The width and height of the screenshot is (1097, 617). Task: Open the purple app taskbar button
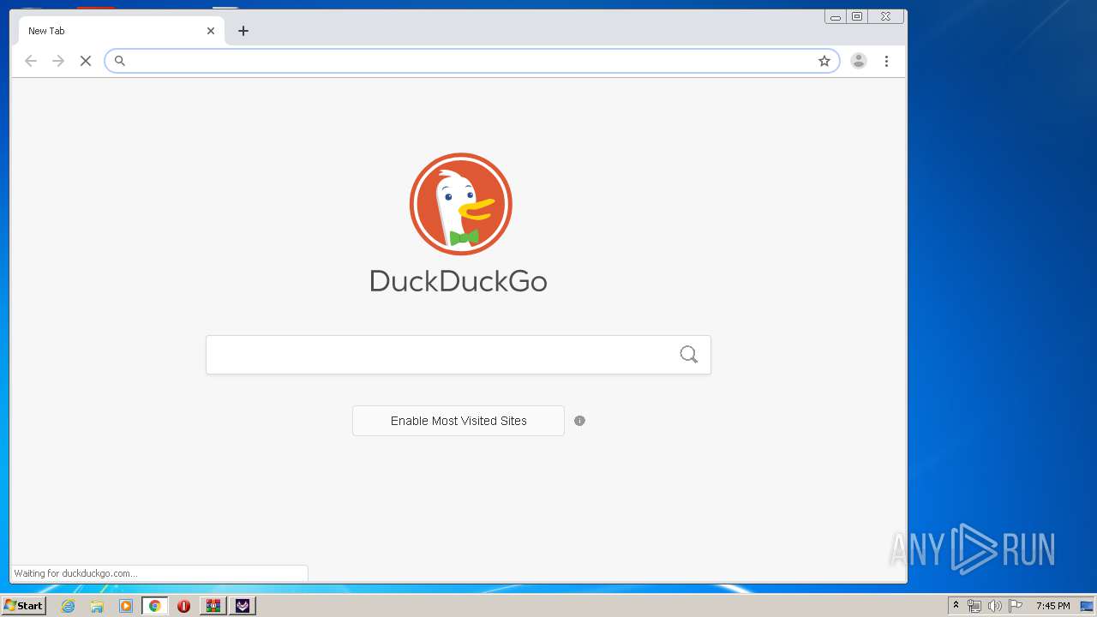point(243,606)
